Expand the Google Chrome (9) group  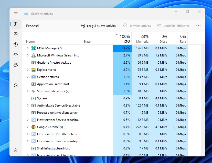pos(28,127)
